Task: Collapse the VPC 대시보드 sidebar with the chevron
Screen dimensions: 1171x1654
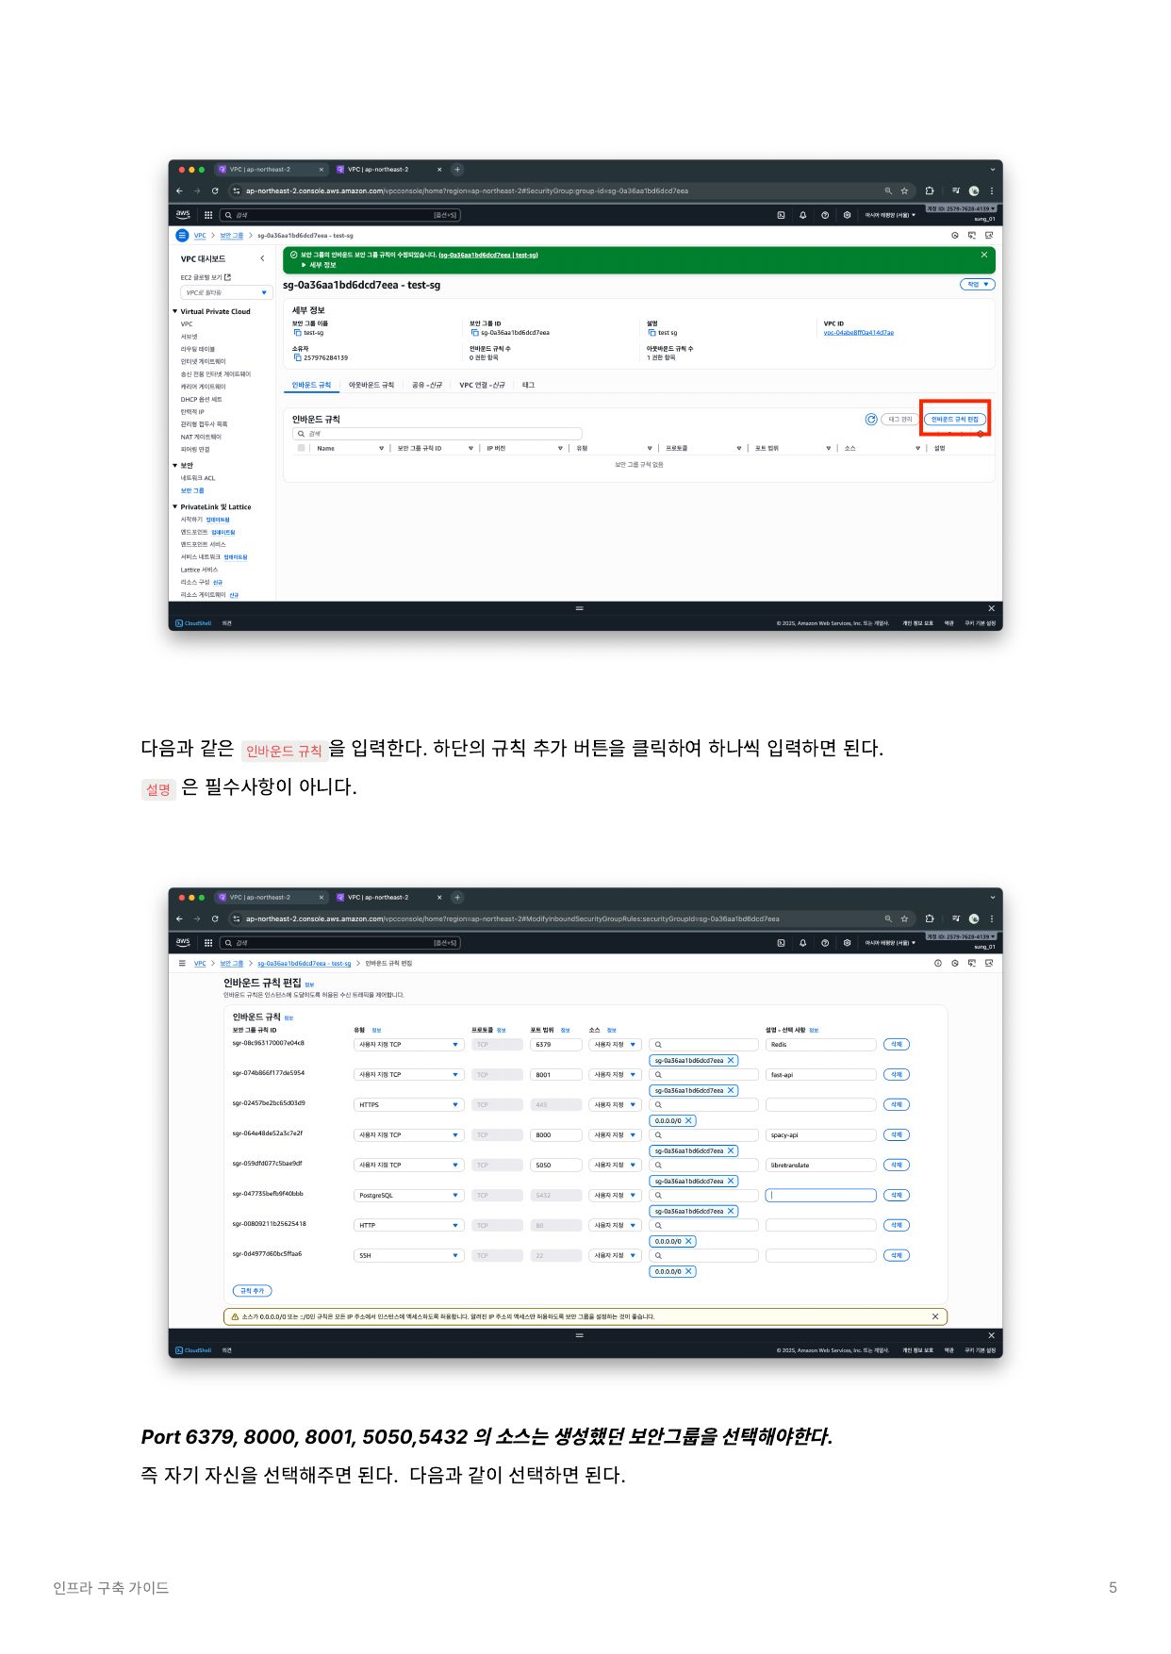Action: 262,258
